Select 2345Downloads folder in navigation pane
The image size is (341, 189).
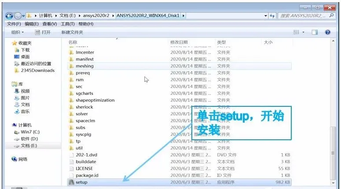point(34,70)
